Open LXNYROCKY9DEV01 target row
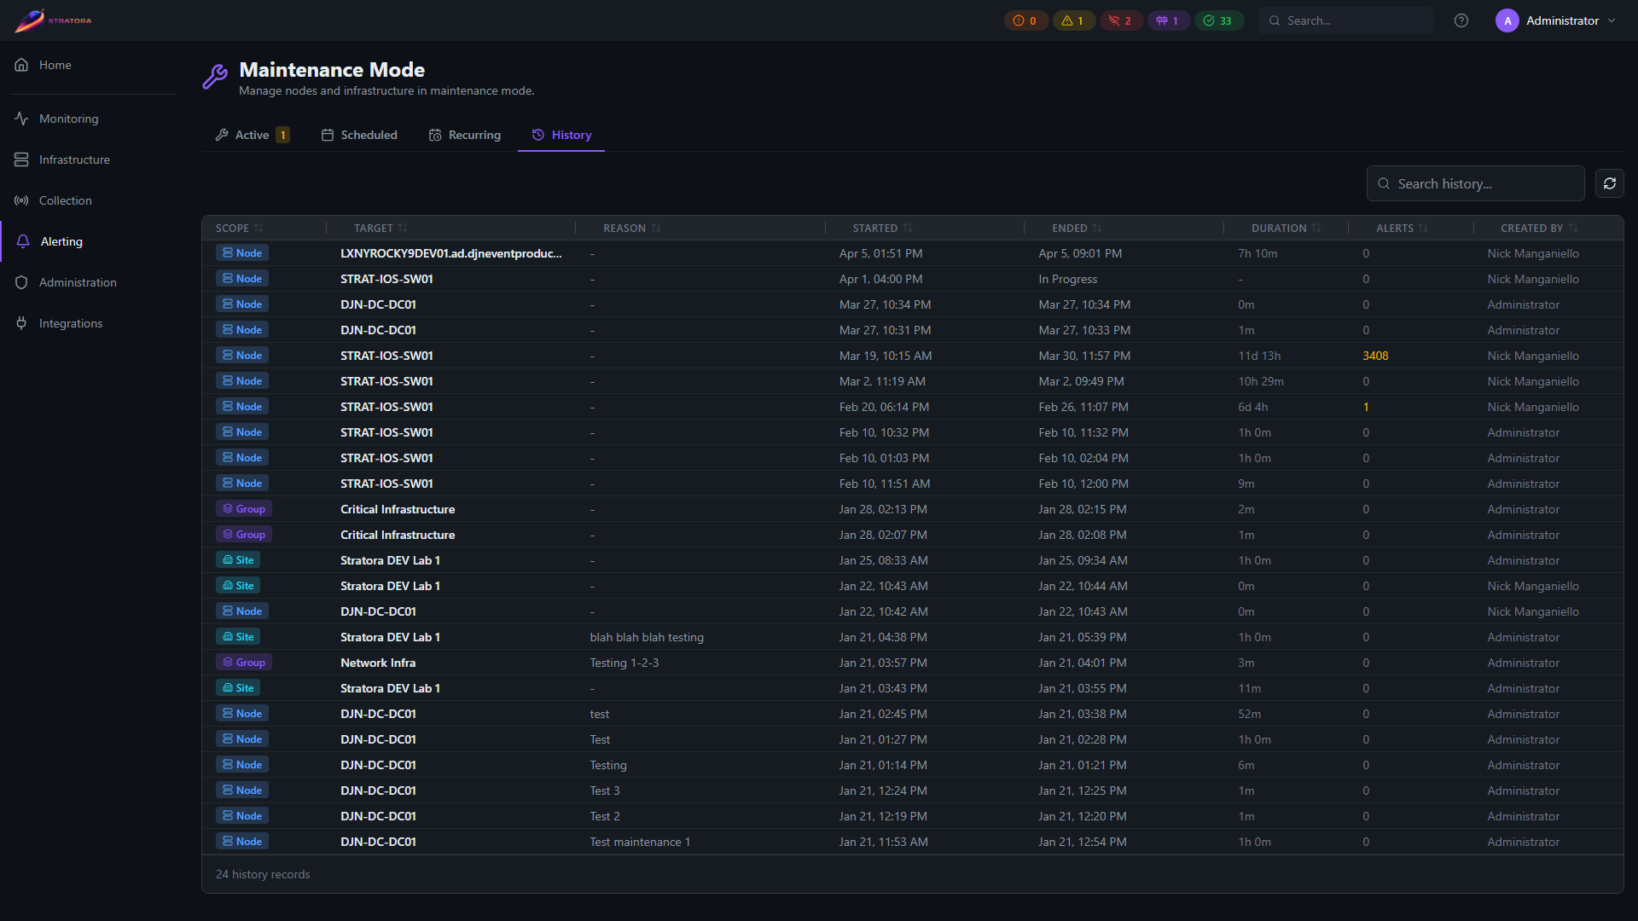 pos(450,253)
